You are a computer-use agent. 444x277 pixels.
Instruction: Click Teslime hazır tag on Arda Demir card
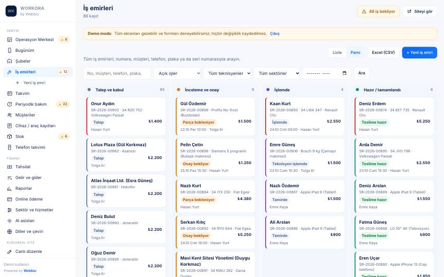point(374,164)
